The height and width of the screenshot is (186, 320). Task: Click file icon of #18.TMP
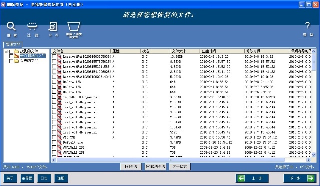pos(59,137)
